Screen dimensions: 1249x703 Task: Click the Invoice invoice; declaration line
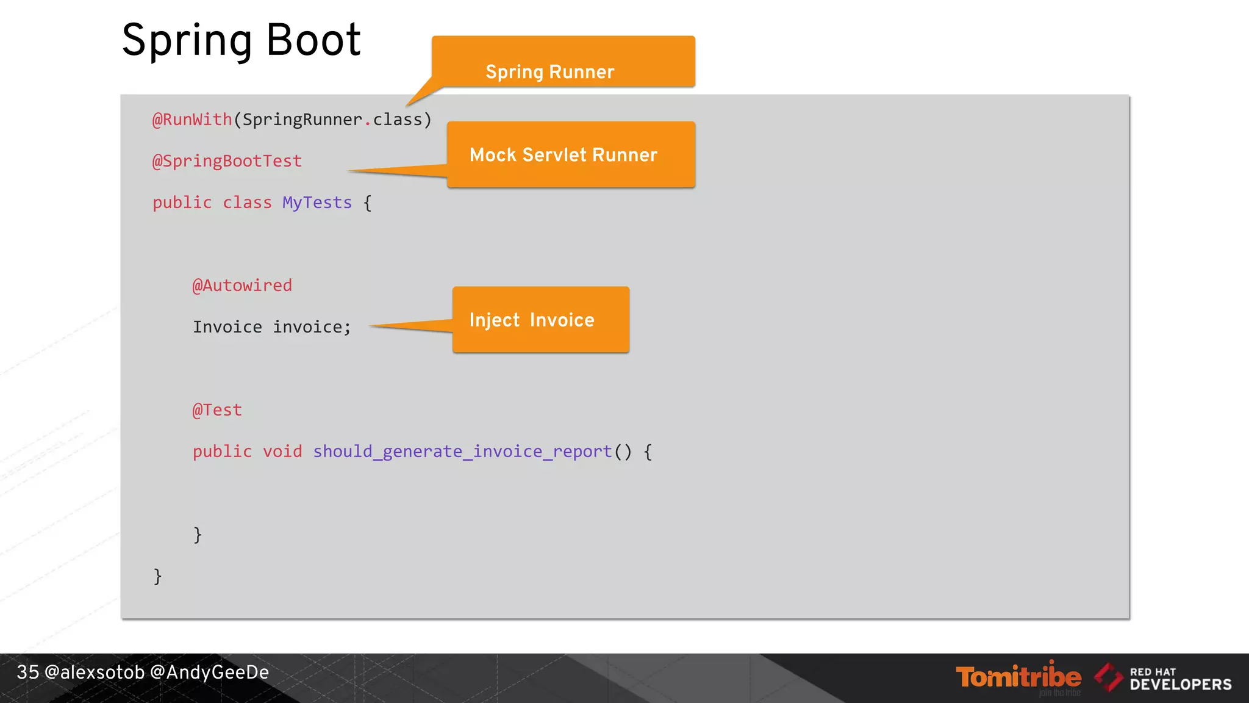[x=272, y=327]
